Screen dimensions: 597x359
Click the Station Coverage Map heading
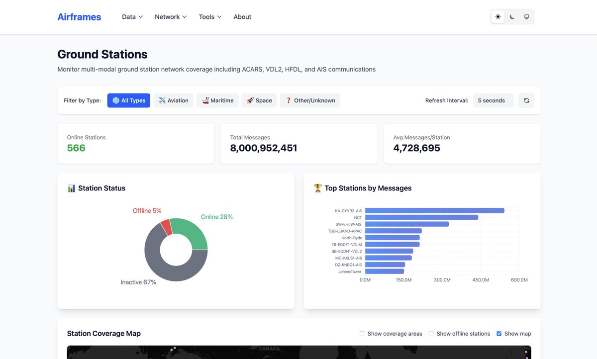point(104,334)
